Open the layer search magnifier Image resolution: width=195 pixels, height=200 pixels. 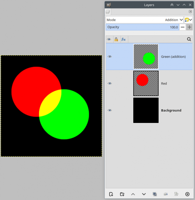coord(189,39)
